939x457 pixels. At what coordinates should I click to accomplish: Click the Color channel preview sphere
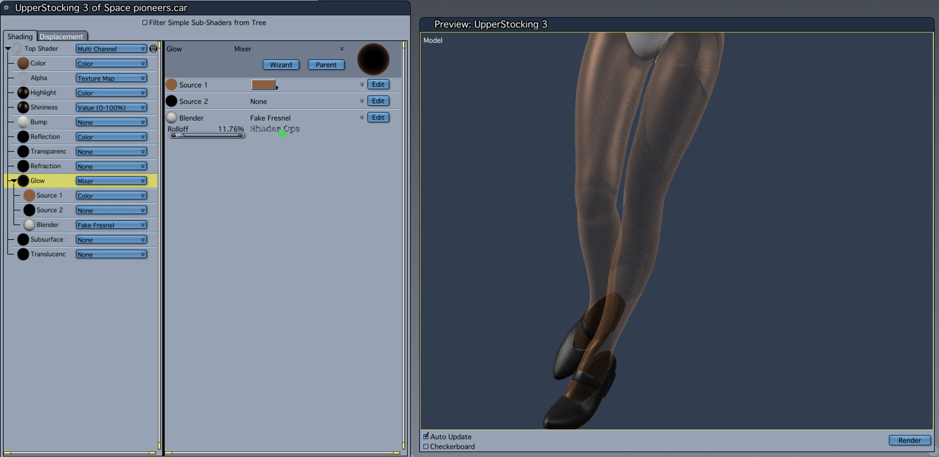click(x=23, y=63)
